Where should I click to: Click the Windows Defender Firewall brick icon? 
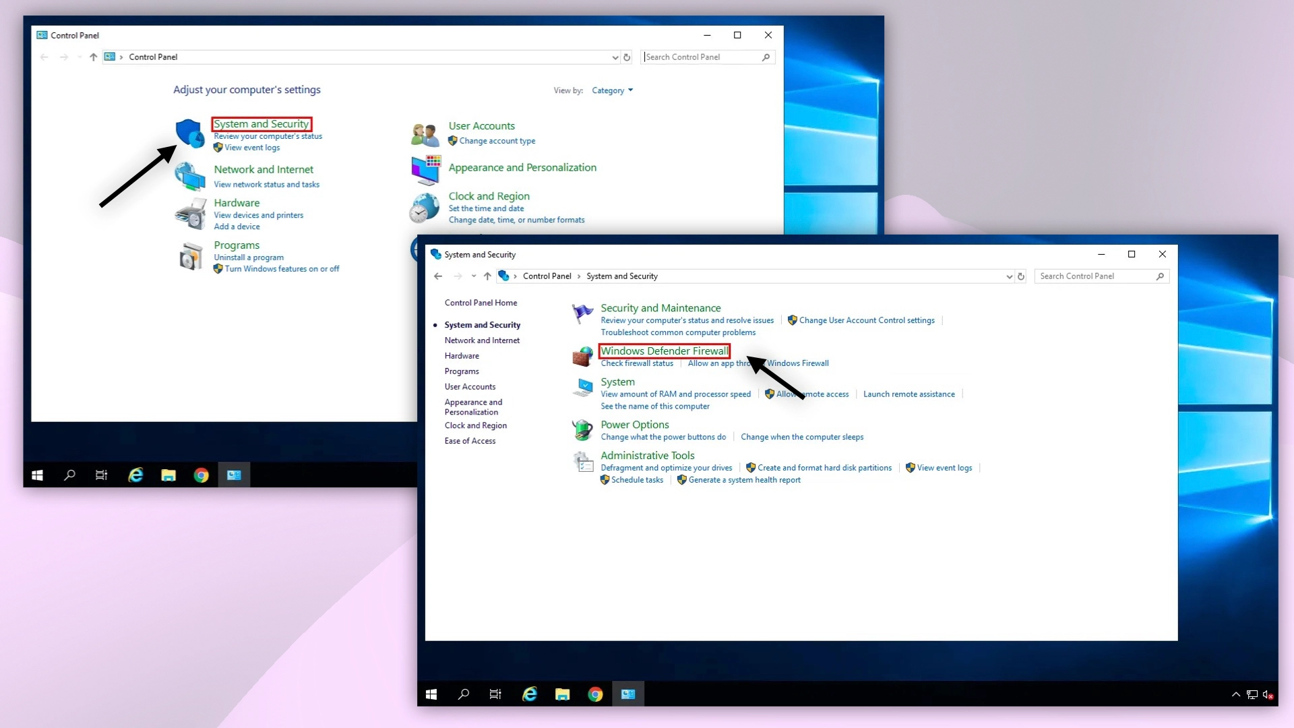pos(582,357)
